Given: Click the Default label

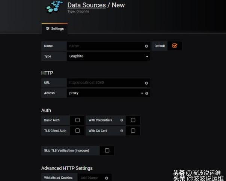Looking at the screenshot, I should pyautogui.click(x=160, y=46).
